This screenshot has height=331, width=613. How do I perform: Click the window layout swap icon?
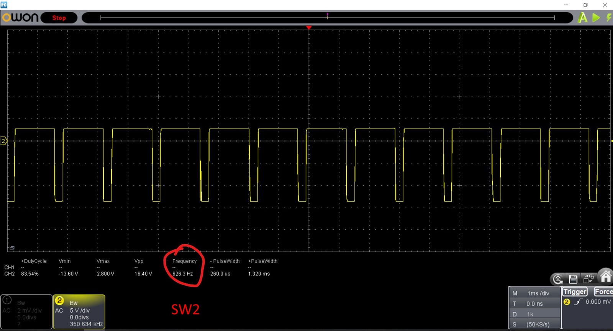588,278
